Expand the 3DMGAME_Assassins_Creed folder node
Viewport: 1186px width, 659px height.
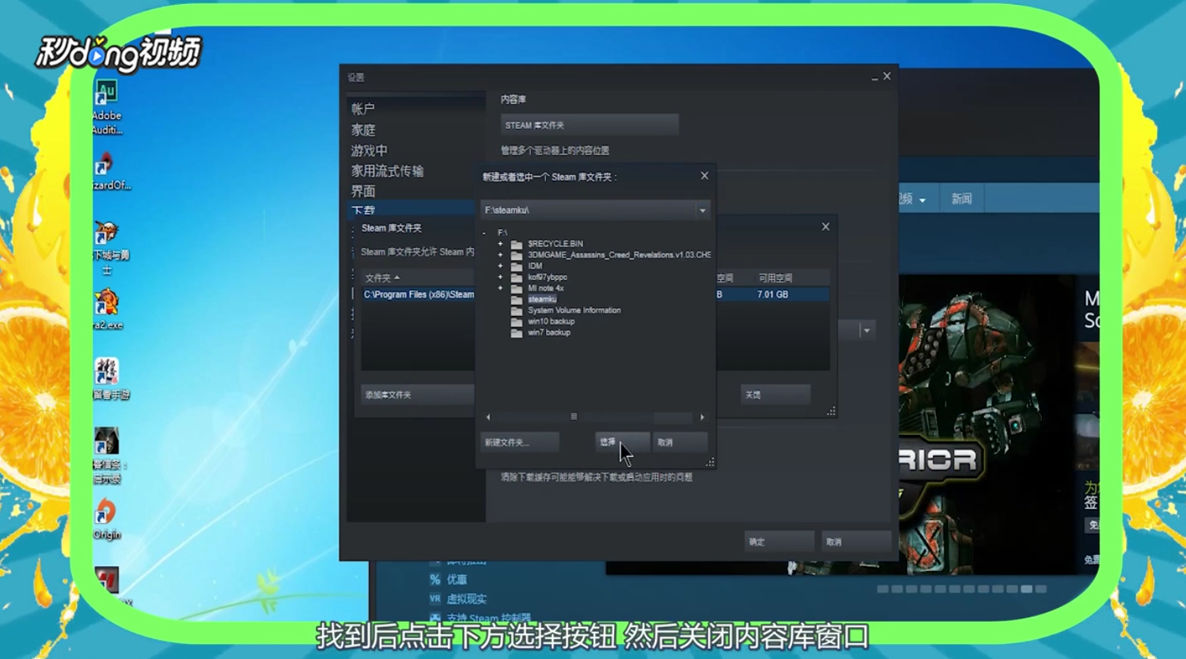pyautogui.click(x=501, y=255)
